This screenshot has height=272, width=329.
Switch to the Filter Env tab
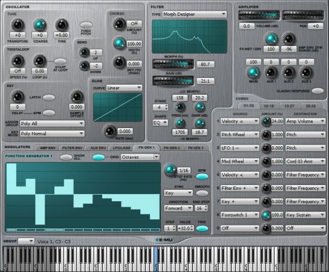pos(72,148)
